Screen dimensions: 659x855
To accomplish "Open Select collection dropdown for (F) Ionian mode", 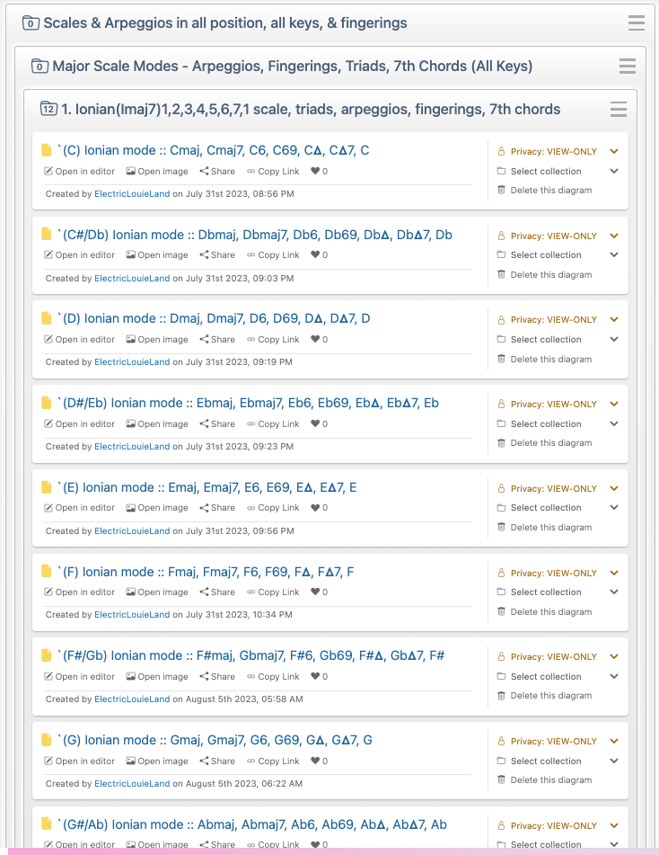I will [614, 592].
